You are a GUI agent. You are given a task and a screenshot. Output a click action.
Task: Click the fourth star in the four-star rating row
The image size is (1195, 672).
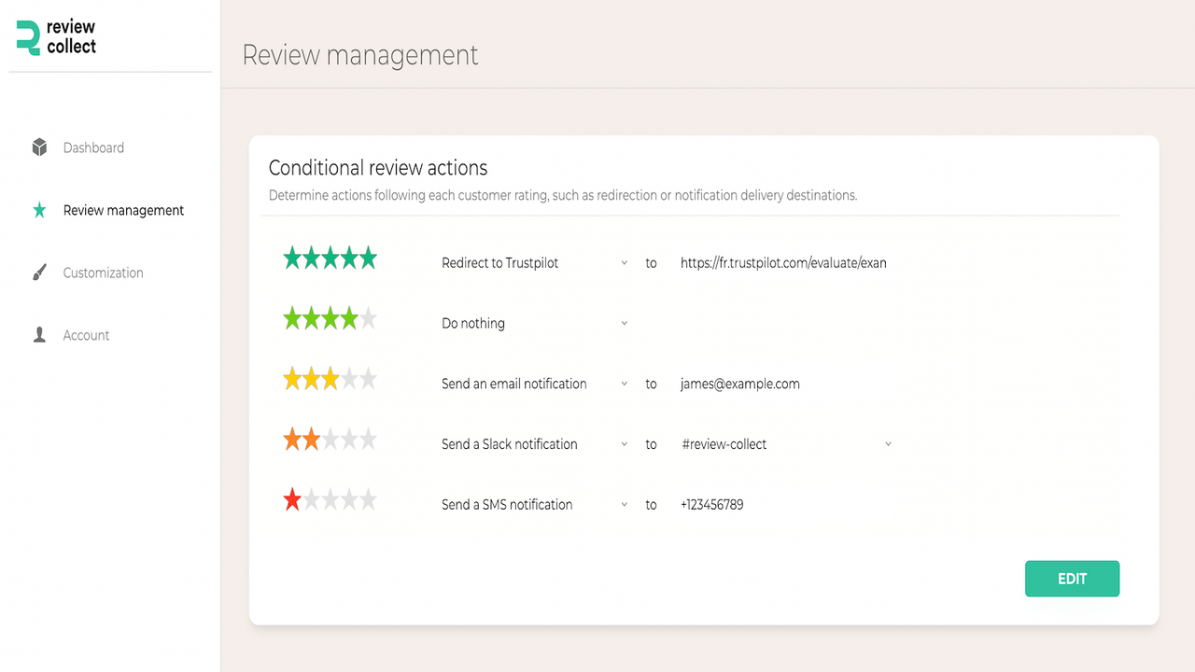pos(349,317)
